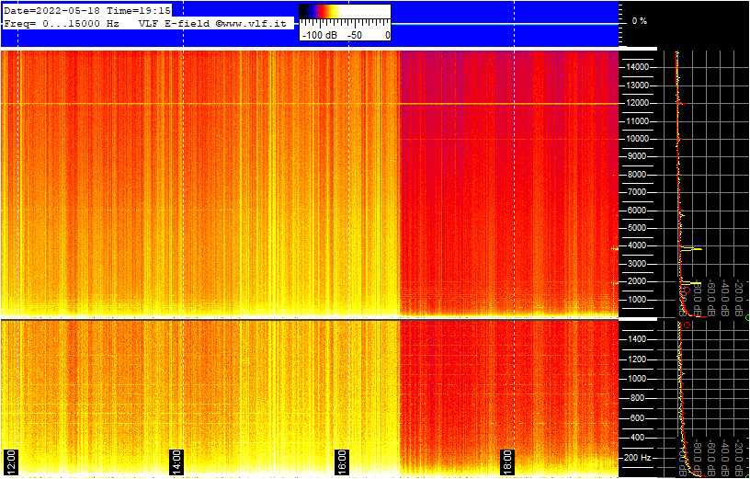Click the Freq= 0...15000 Hz label
Image resolution: width=750 pixels, height=479 pixels.
click(x=62, y=23)
